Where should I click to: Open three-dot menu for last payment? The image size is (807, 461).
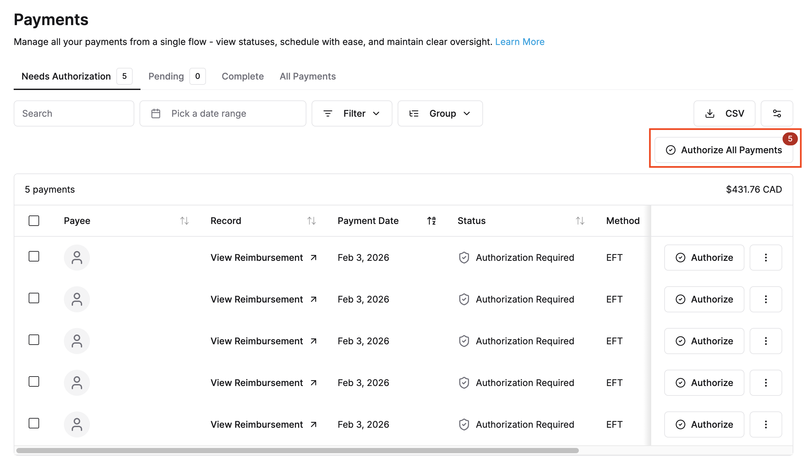[766, 424]
